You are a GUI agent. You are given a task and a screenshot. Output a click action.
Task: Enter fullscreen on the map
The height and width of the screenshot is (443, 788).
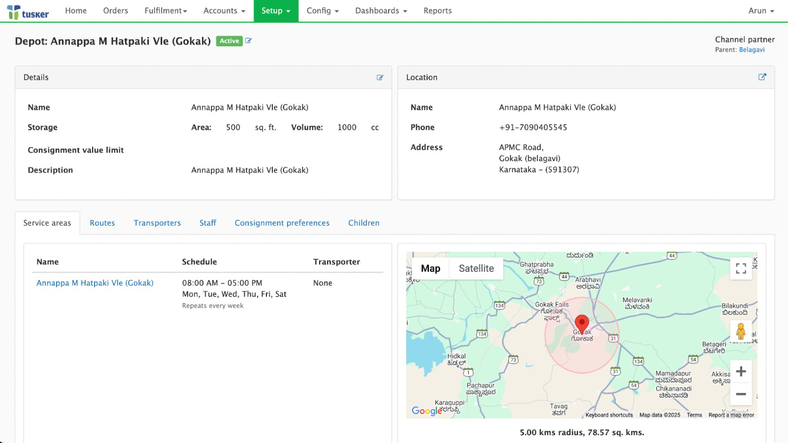point(741,268)
